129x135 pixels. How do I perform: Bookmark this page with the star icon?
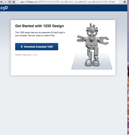120,2
